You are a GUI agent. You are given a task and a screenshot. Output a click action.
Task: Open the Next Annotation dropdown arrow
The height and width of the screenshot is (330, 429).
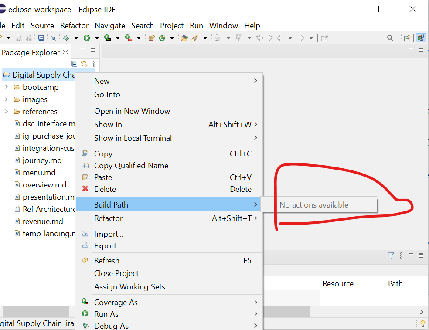[228, 38]
